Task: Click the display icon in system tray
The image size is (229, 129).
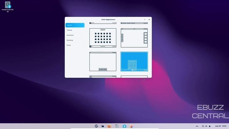Action: [203, 126]
